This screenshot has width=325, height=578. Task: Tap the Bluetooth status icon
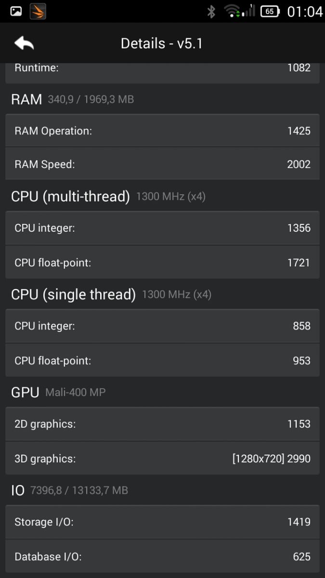[211, 11]
